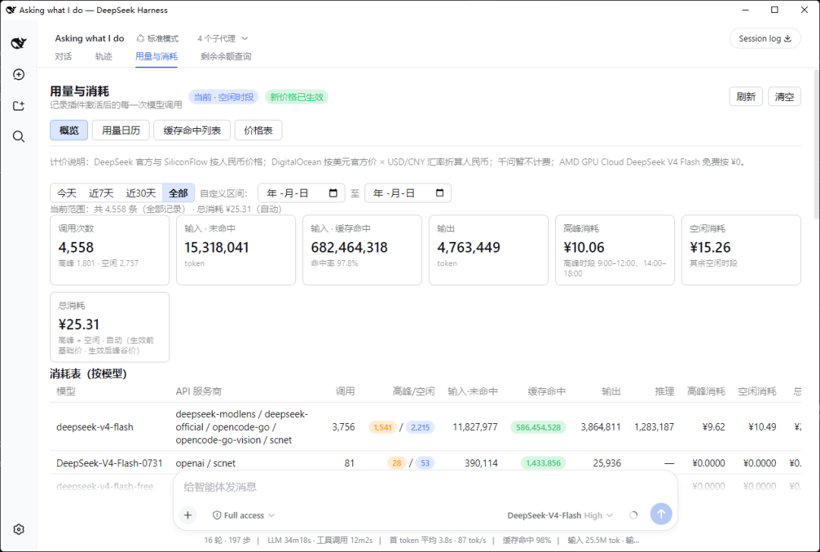Click the 当前·空闲时段 badge
Screen dimensions: 820x552
pyautogui.click(x=223, y=97)
